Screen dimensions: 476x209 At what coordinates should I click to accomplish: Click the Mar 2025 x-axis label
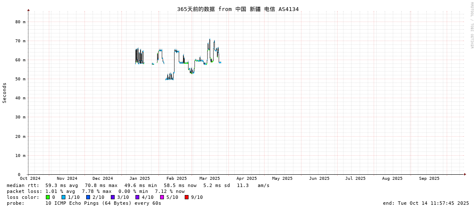pos(210,179)
